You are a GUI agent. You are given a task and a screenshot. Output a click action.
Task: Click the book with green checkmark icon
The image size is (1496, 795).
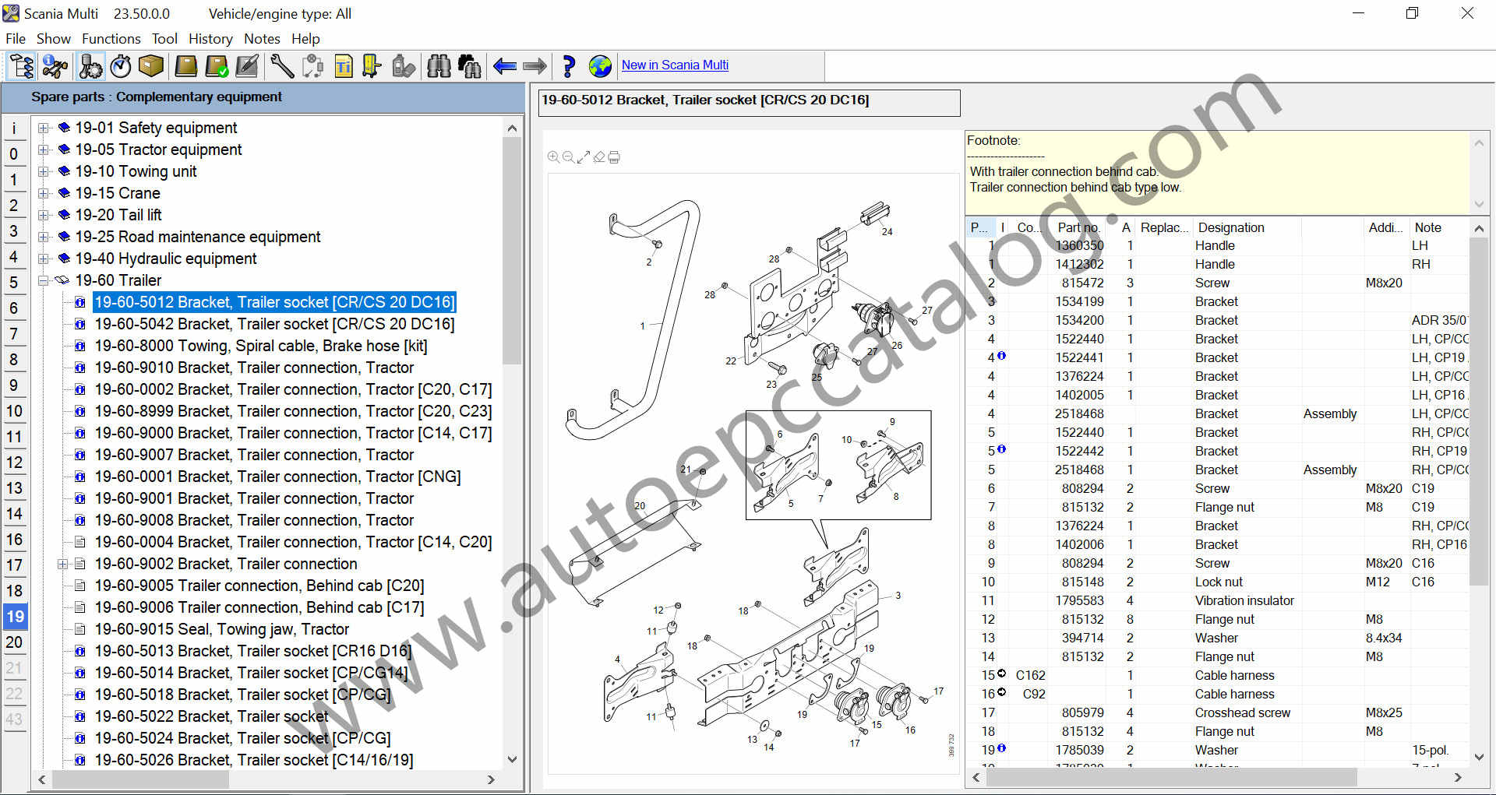[217, 66]
